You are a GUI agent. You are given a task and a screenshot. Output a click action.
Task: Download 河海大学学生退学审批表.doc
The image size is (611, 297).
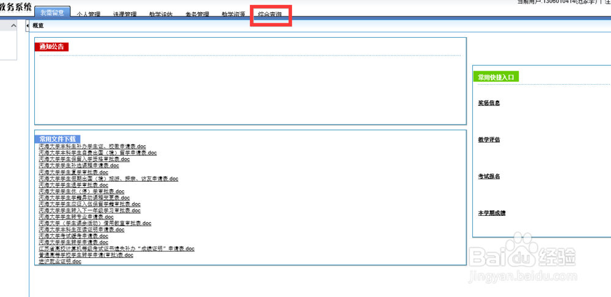click(x=73, y=185)
